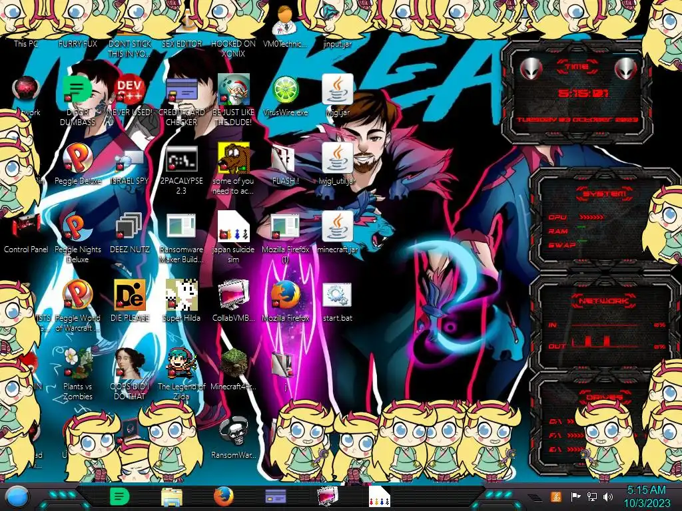682x511 pixels.
Task: Click the CPU usage bar in System widget
Action: click(591, 217)
